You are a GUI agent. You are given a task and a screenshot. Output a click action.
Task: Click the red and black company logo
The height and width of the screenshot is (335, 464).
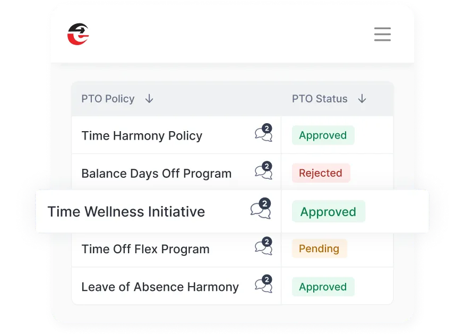click(78, 34)
